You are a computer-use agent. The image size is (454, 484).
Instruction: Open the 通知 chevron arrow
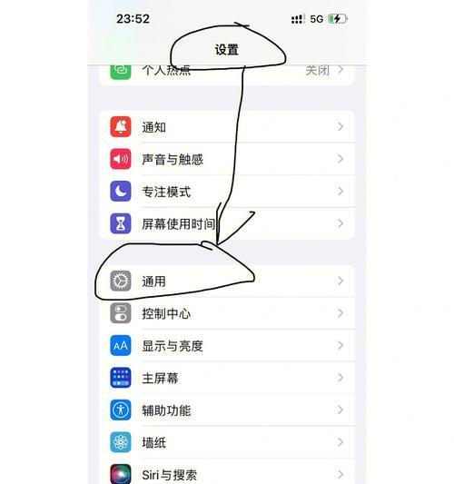point(340,126)
